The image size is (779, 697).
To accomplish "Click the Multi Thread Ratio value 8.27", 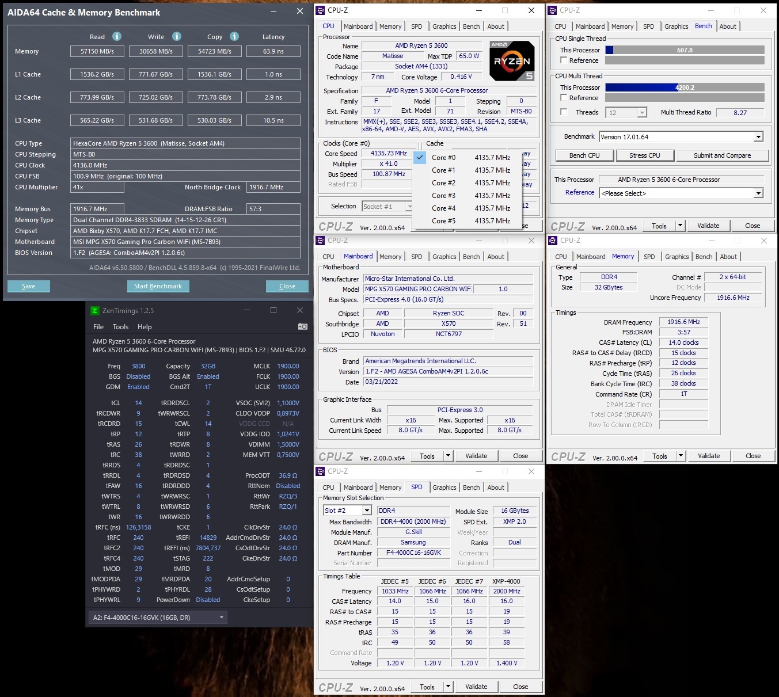I will point(740,113).
